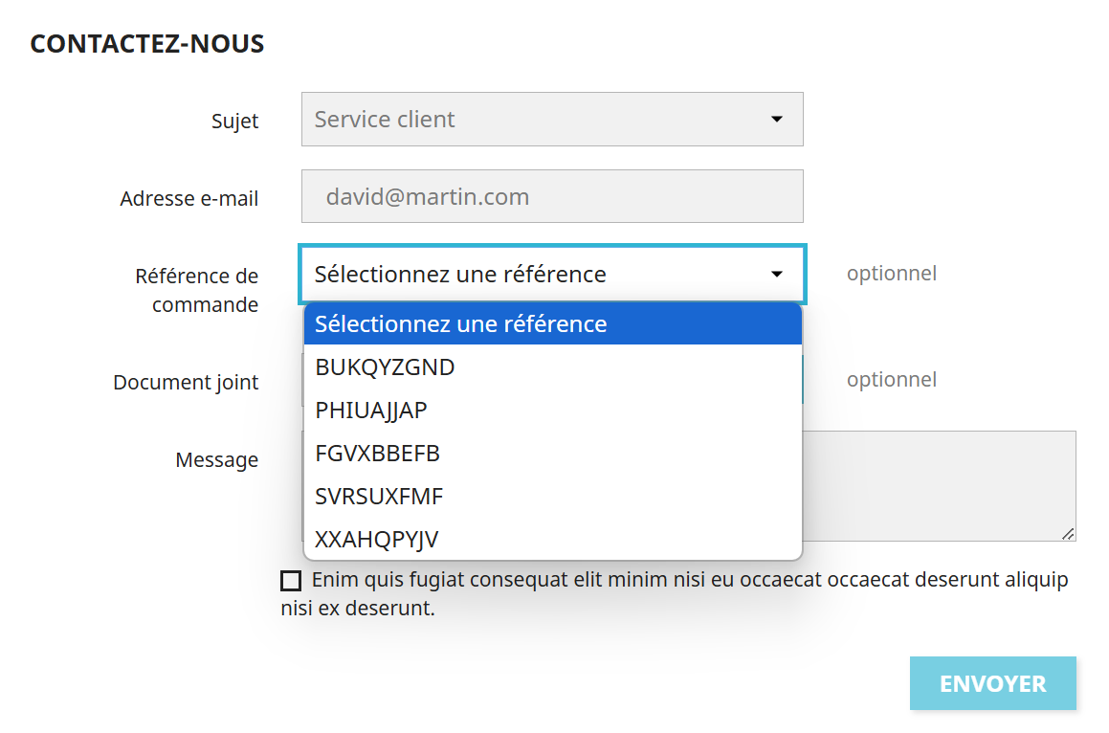
Task: Open the Sujet dropdown showing Service client
Action: [x=536, y=120]
